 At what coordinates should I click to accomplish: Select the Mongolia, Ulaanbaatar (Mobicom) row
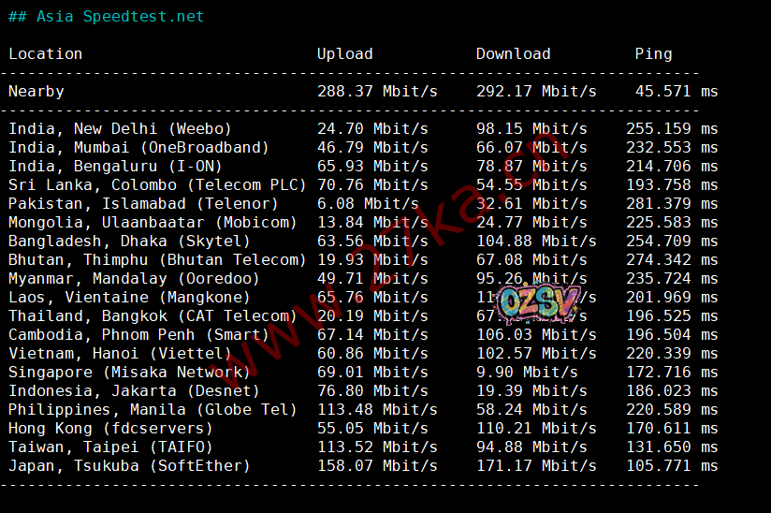point(153,223)
